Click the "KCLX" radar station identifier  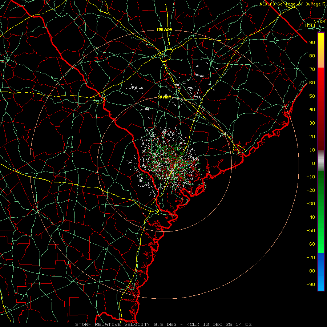(193, 324)
